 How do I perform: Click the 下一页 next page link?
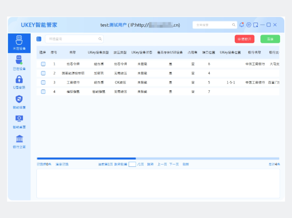[174, 164]
